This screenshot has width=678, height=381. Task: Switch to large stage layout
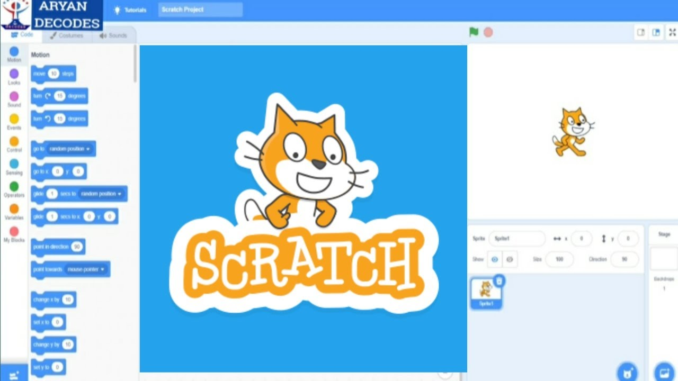(x=656, y=32)
